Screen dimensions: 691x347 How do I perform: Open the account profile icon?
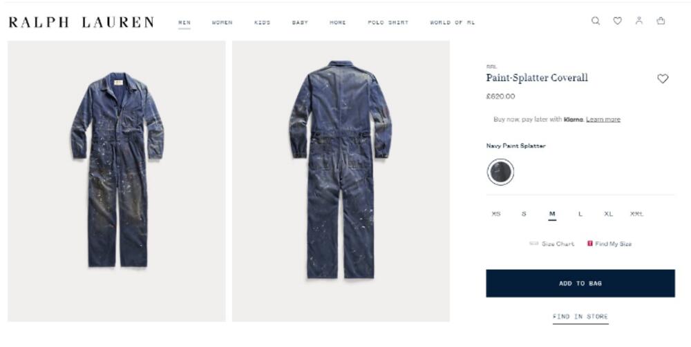tap(639, 20)
